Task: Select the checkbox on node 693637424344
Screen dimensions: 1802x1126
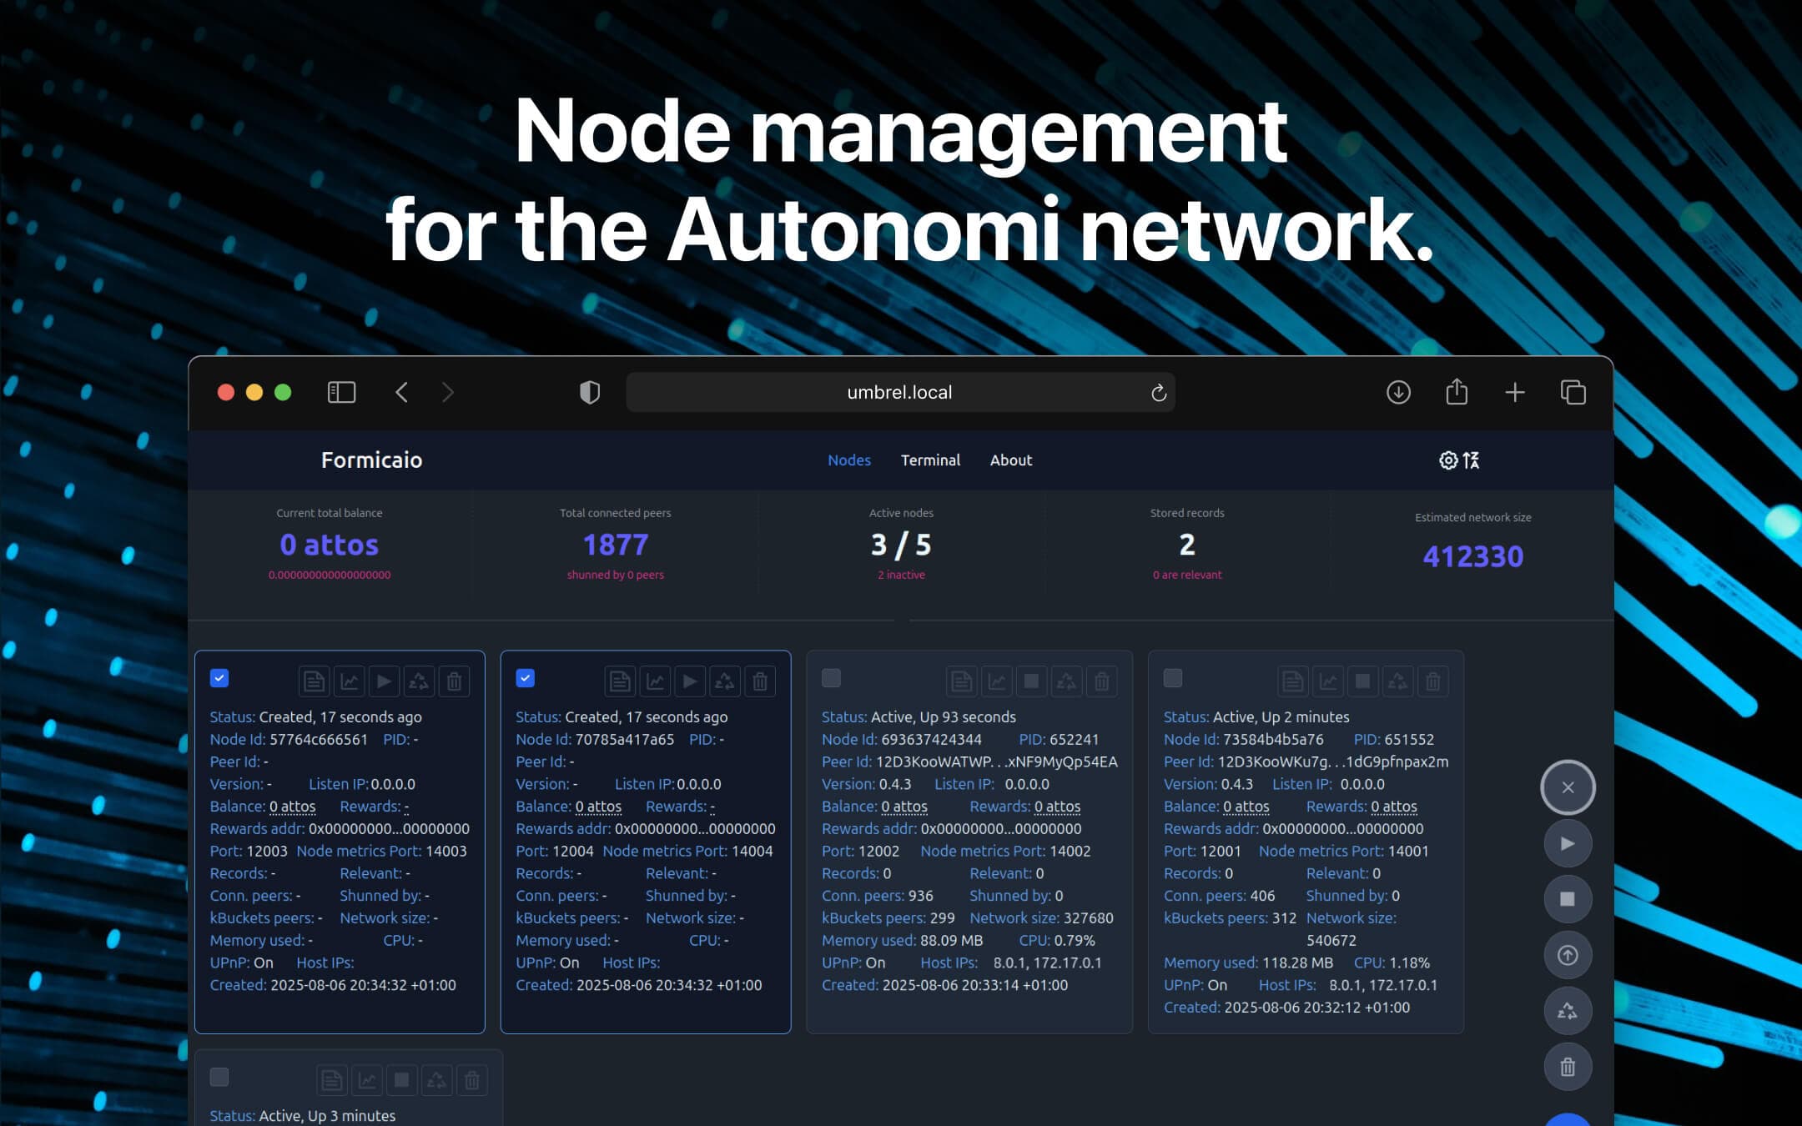Action: tap(832, 678)
